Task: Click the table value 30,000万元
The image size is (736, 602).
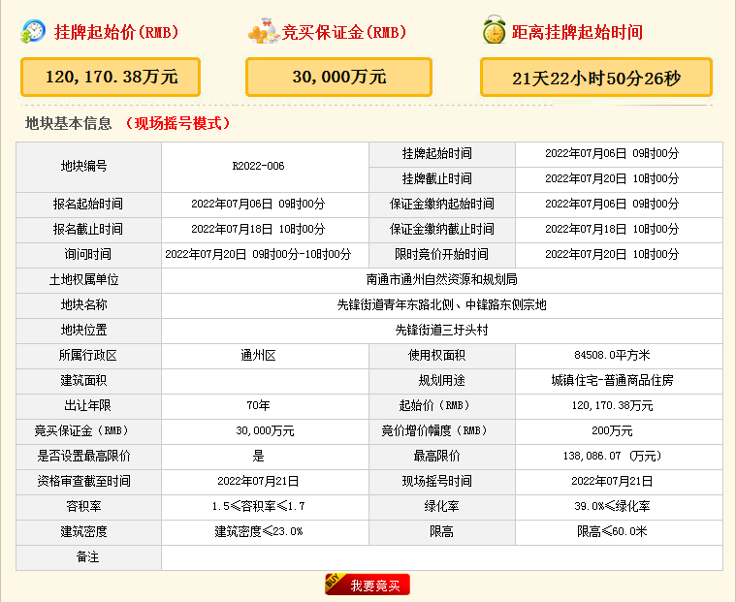Action: pos(265,430)
